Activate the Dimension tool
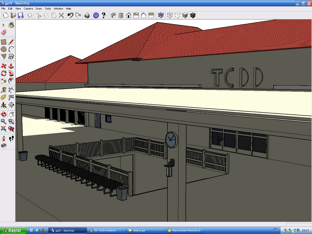This screenshot has height=234, width=312. (x=11, y=90)
